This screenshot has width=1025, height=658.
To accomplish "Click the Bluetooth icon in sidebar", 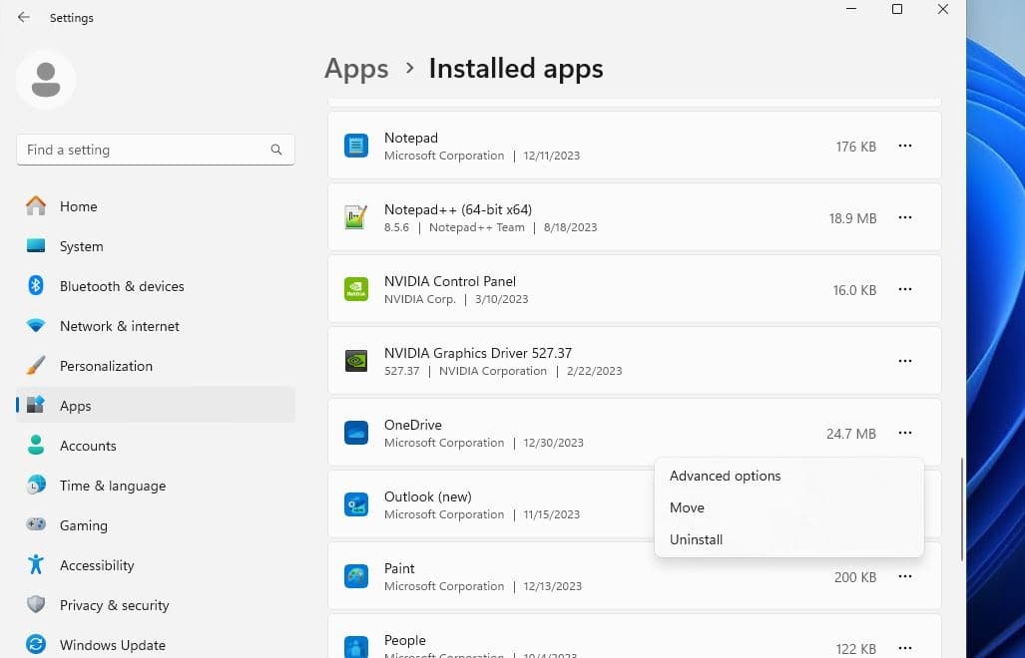I will 36,286.
